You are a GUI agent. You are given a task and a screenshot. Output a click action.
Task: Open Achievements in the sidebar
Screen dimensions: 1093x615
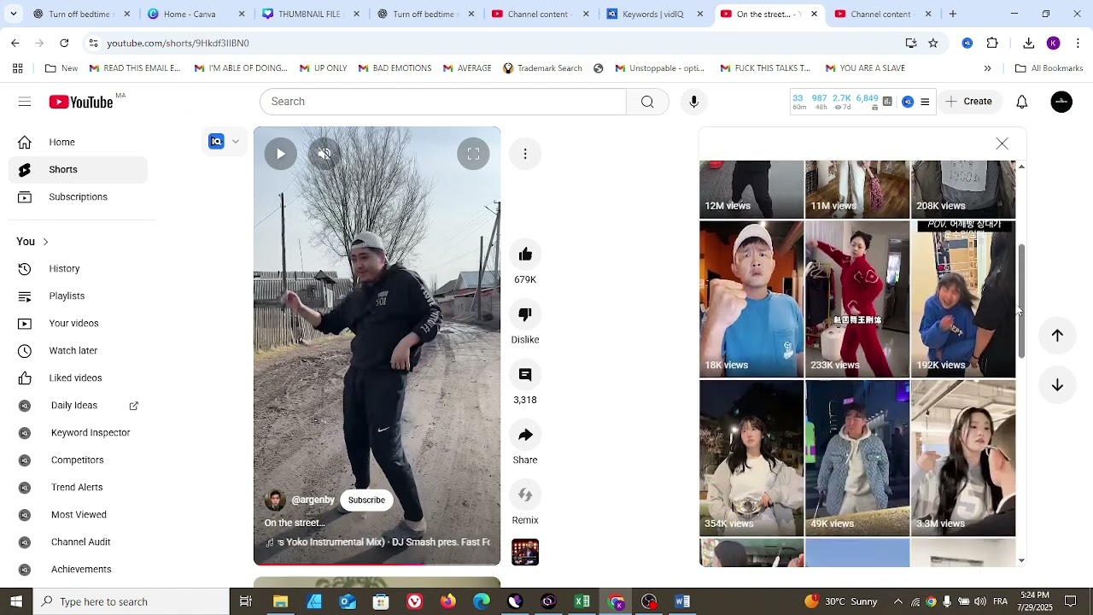(x=78, y=570)
